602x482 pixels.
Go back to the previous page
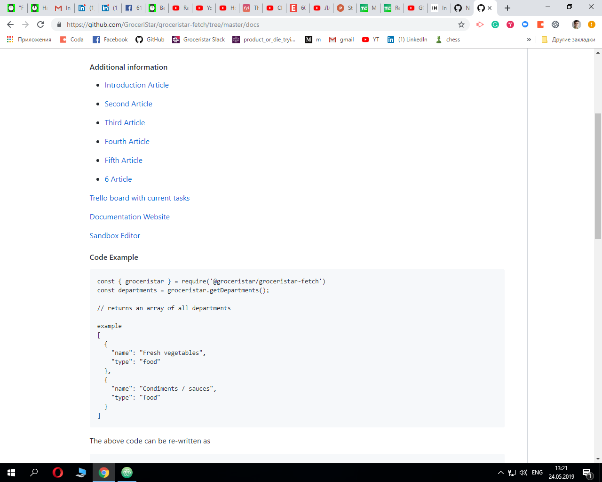click(10, 24)
